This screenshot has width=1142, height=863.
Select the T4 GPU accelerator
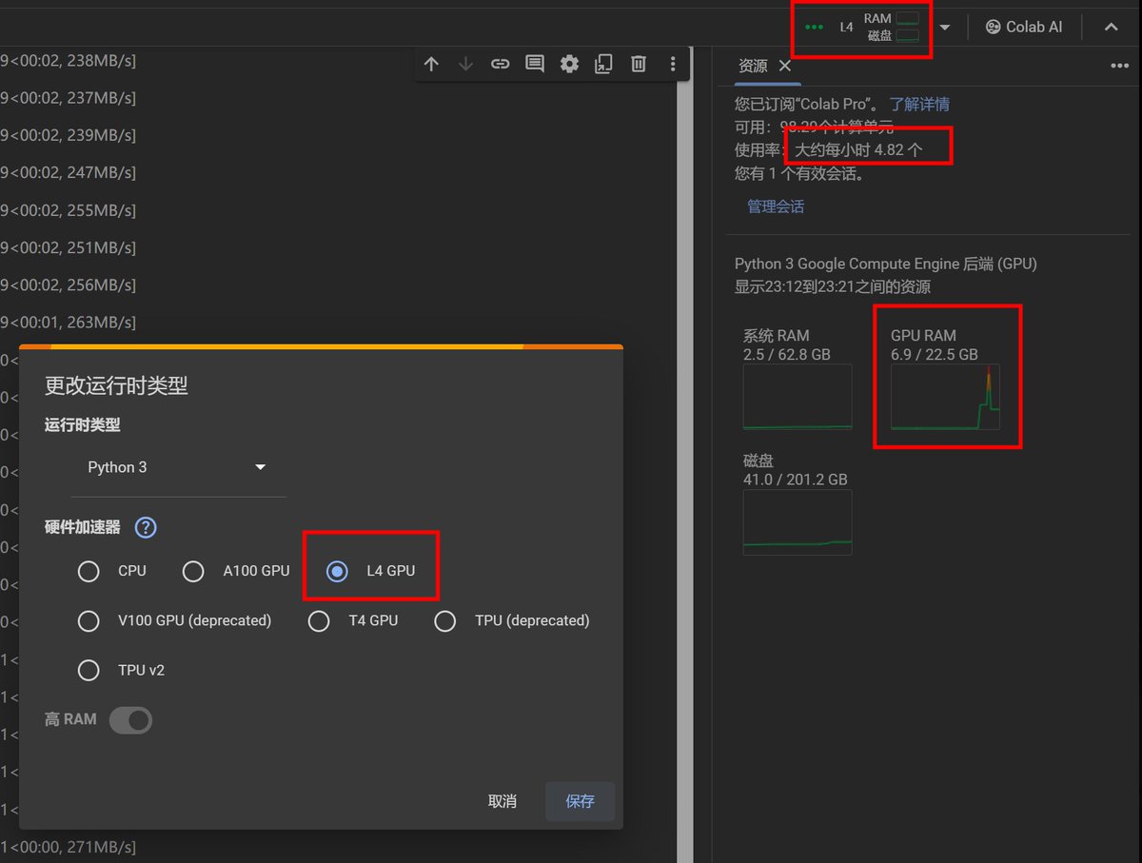(x=319, y=620)
